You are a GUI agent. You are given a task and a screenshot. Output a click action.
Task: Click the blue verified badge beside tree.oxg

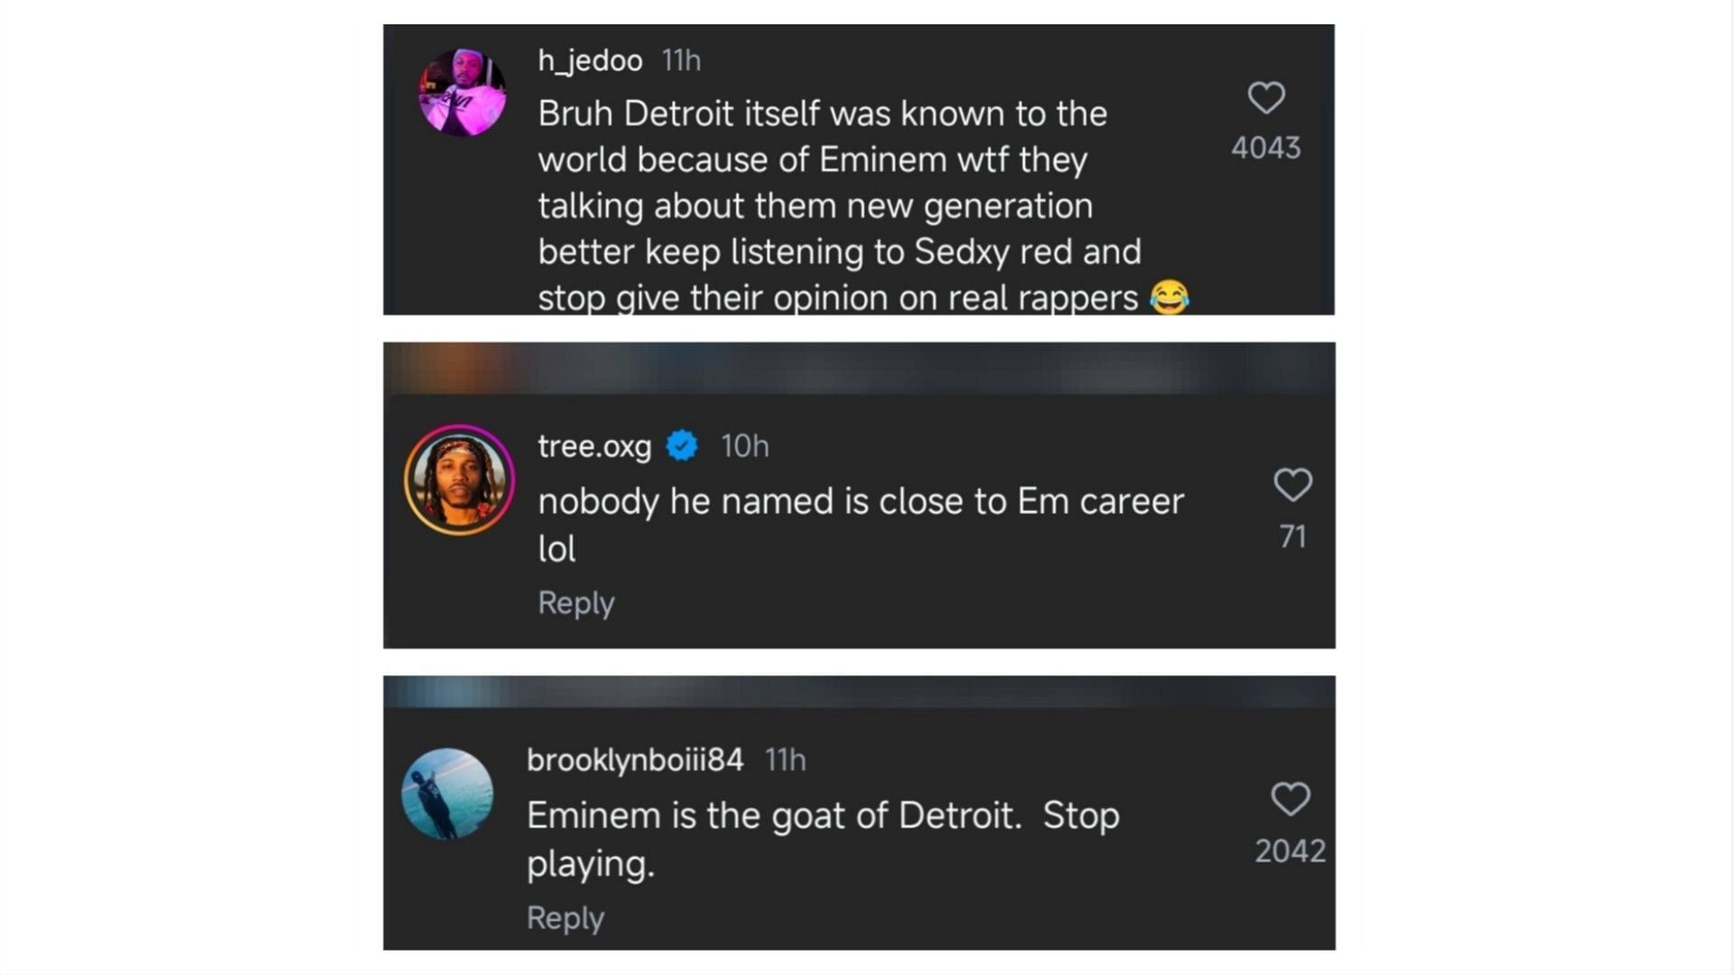[682, 445]
